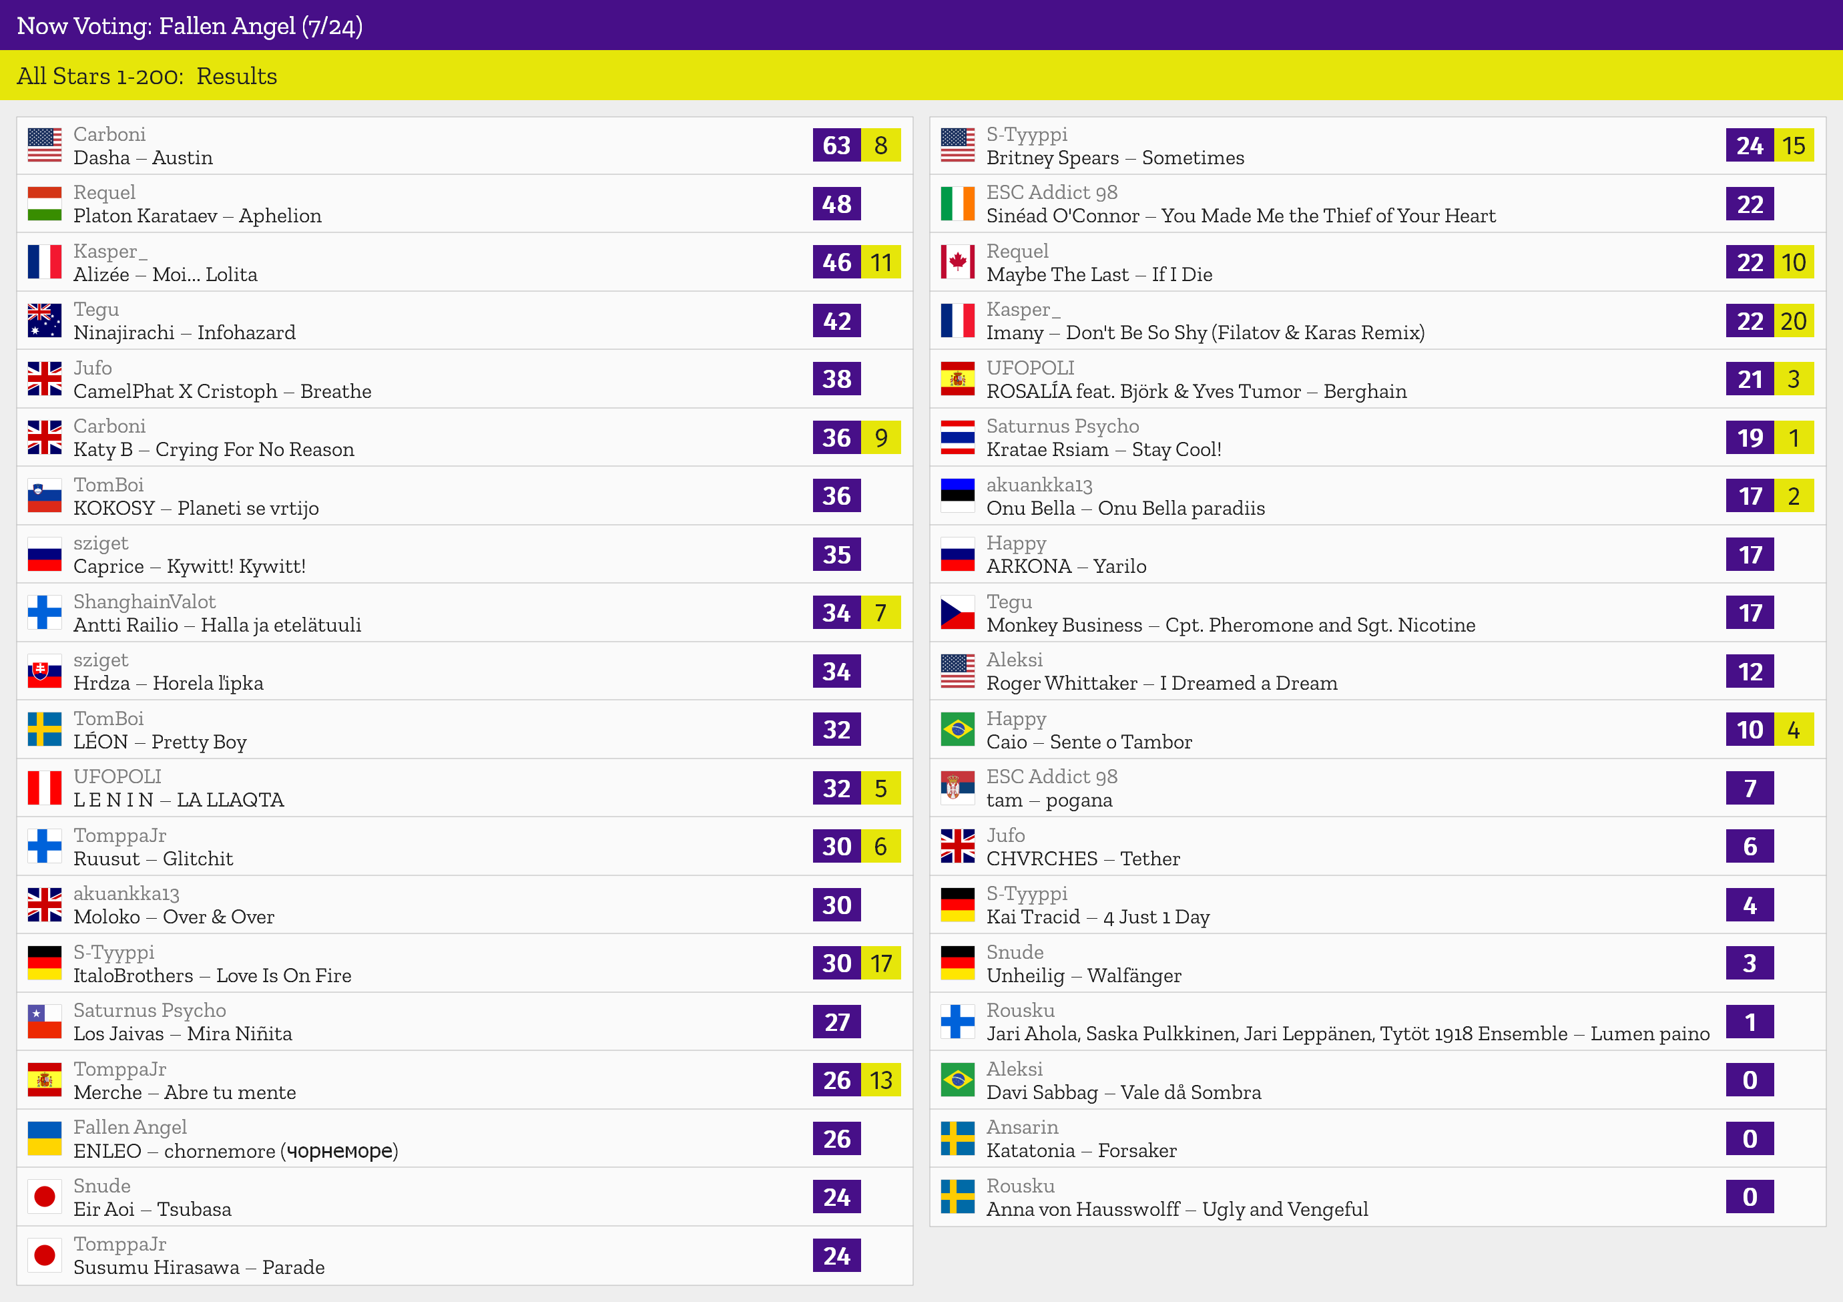Open the "Now Voting: Fallen Angel (7/24)" header
This screenshot has width=1843, height=1302.
[x=190, y=25]
